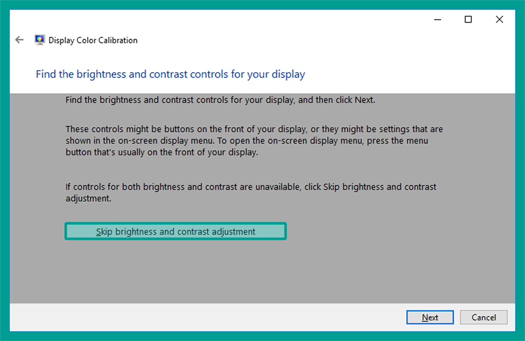The height and width of the screenshot is (341, 525).
Task: Click white header space right of heading
Action: [408, 74]
